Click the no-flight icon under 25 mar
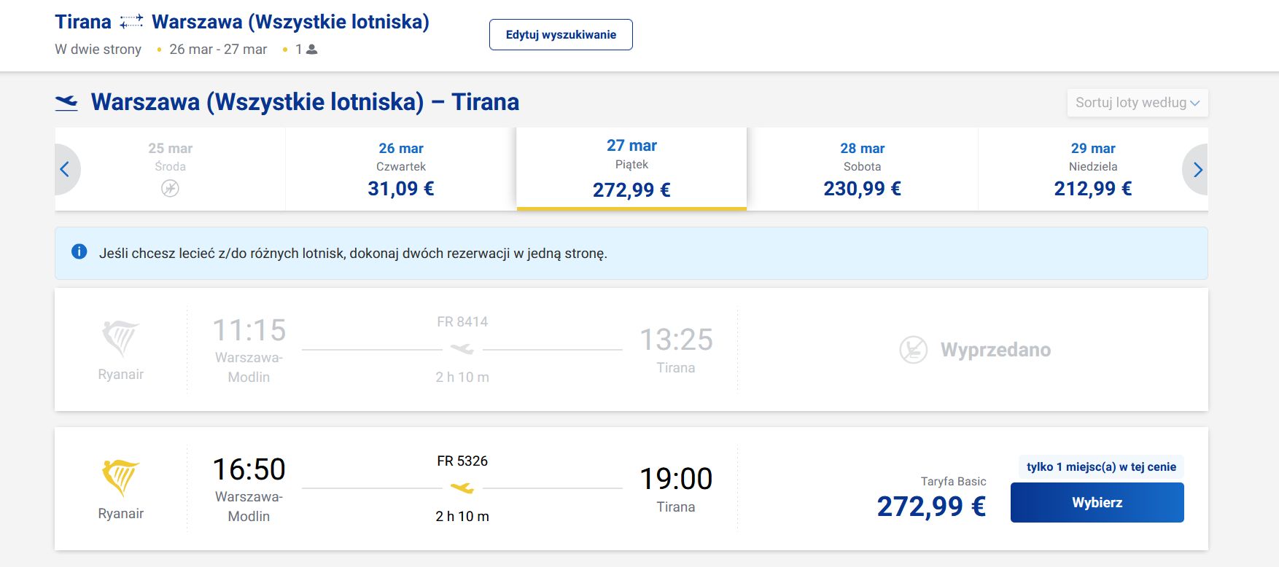This screenshot has height=567, width=1279. pyautogui.click(x=170, y=189)
